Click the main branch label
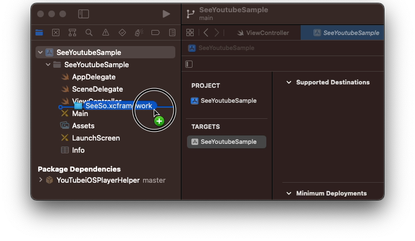 [206, 18]
